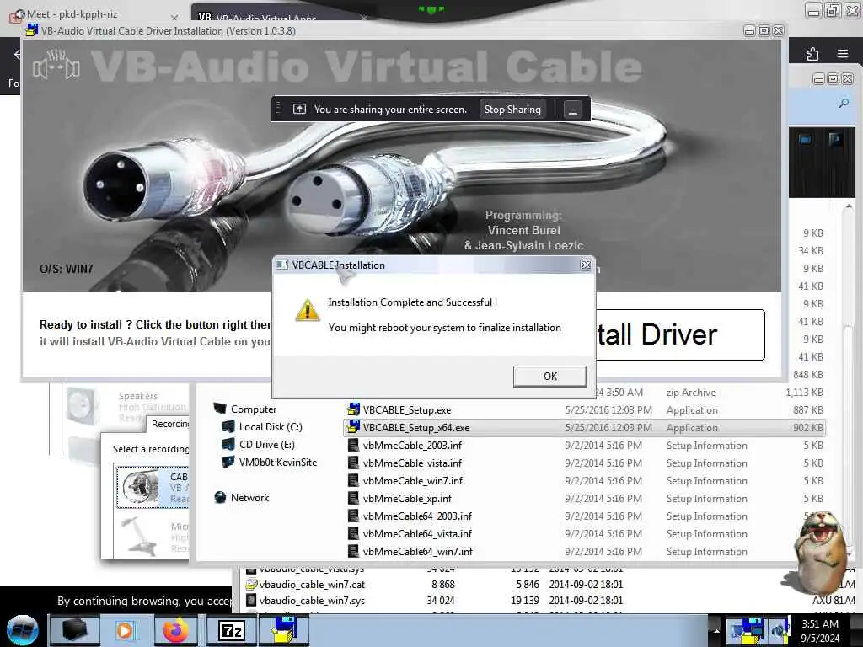
Task: Click icon of vbMmeCable_xp.inf
Action: point(353,498)
